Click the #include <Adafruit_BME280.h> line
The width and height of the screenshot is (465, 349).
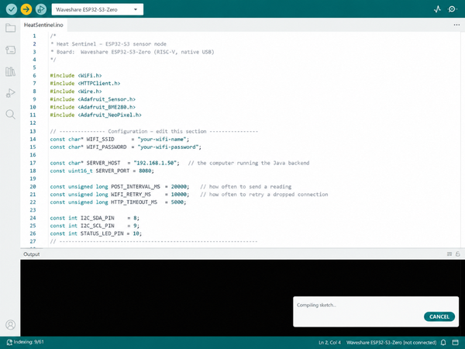pos(93,107)
